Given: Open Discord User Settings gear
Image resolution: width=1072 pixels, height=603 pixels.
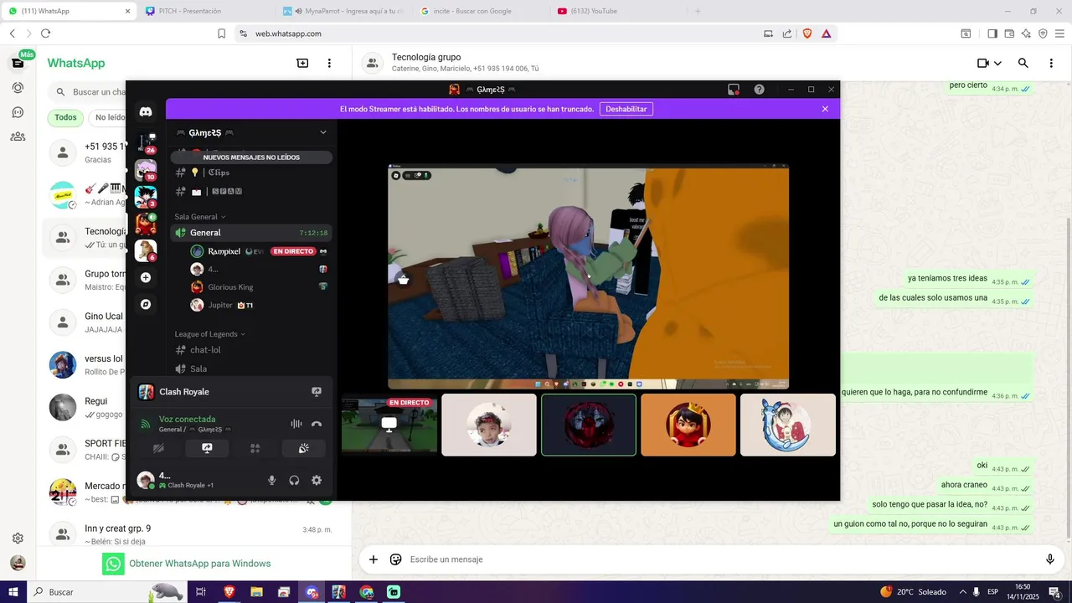Looking at the screenshot, I should click(317, 480).
